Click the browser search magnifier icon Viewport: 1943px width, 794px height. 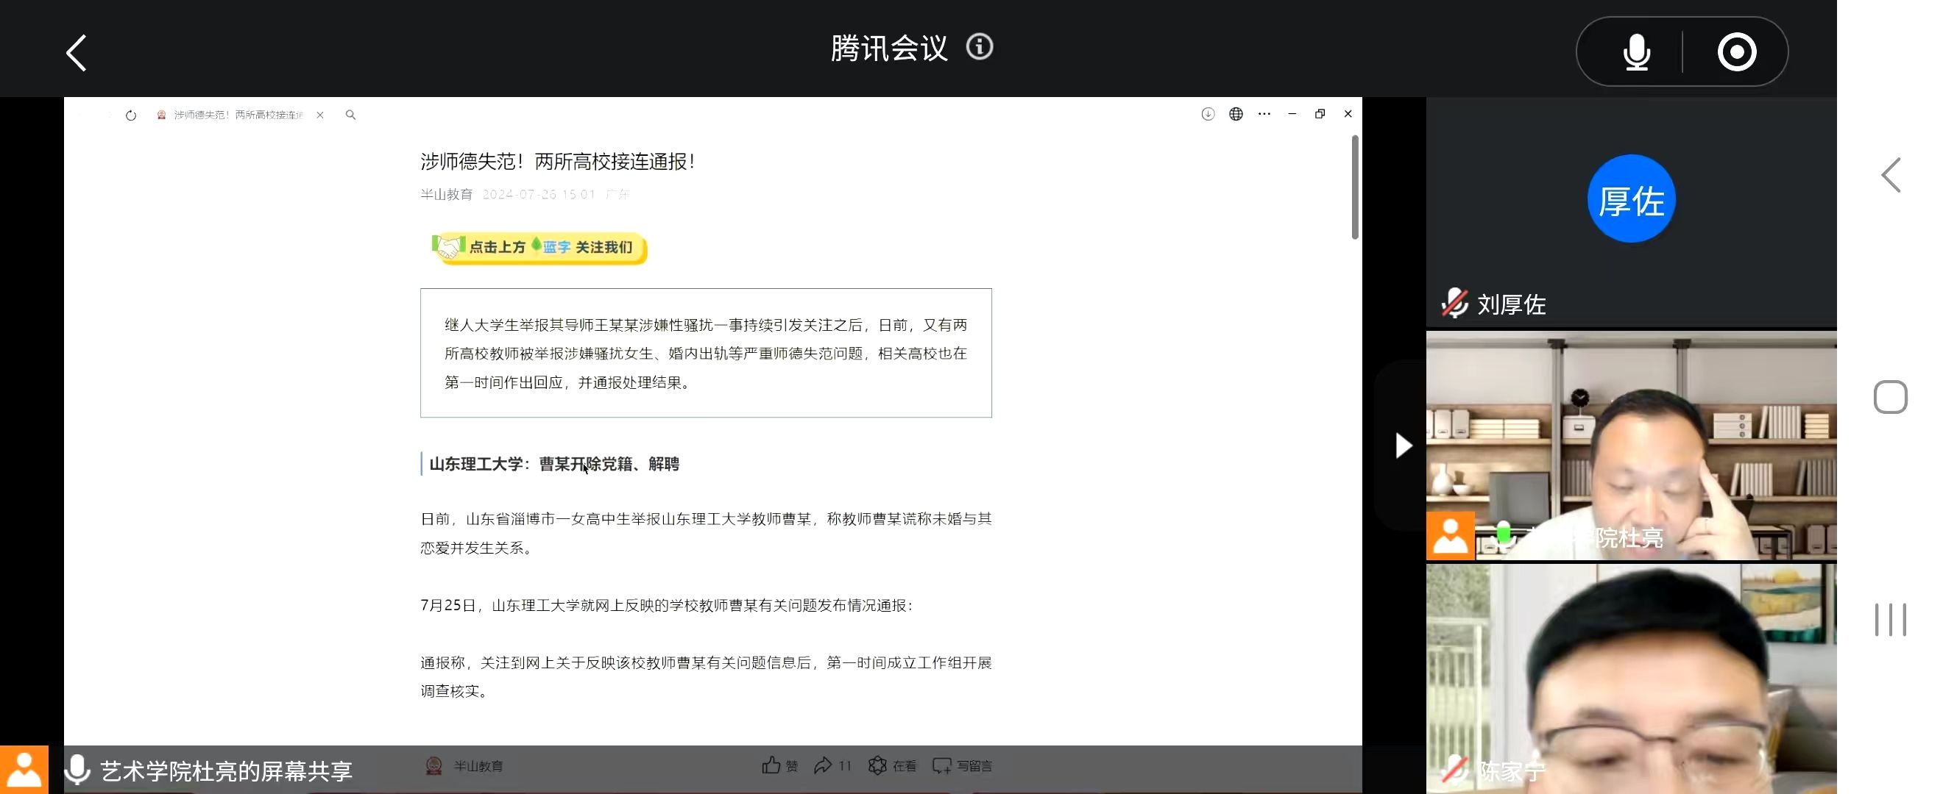tap(351, 115)
